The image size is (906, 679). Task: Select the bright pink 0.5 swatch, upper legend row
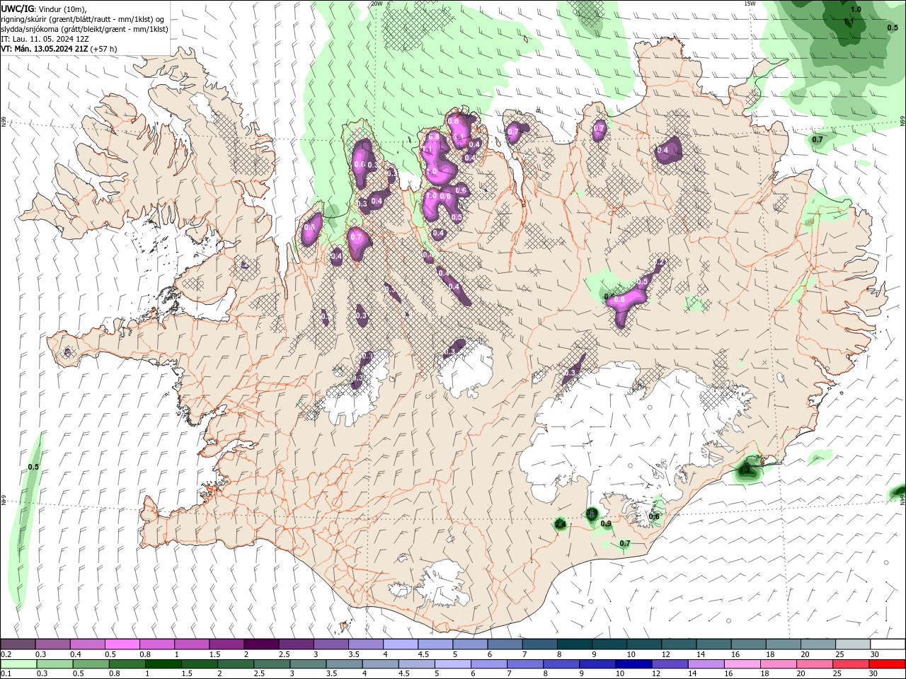pos(122,644)
